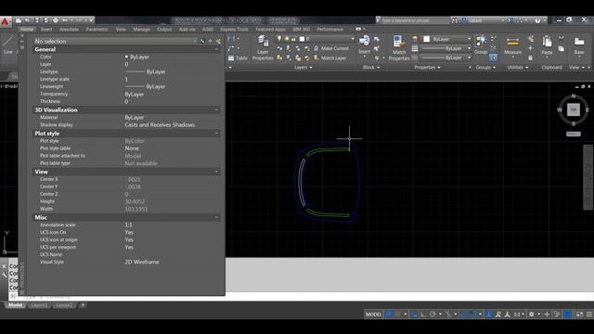Toggle grid display in status bar
594x334 pixels.
[x=388, y=315]
